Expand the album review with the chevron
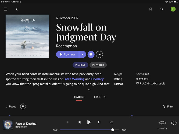The height and width of the screenshot is (134, 179). 89,90
